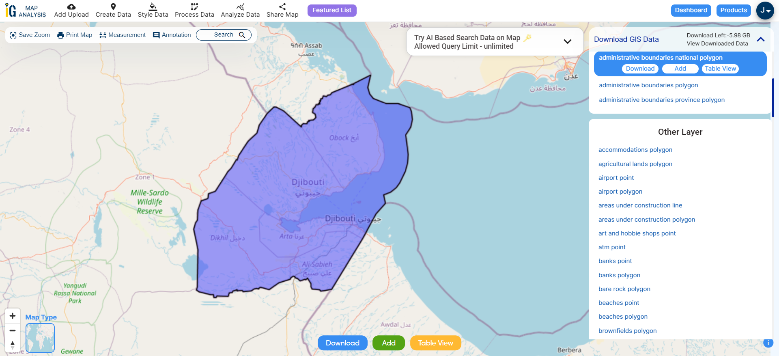Collapse the Download GIS Data panel
Image resolution: width=779 pixels, height=356 pixels.
[x=761, y=39]
